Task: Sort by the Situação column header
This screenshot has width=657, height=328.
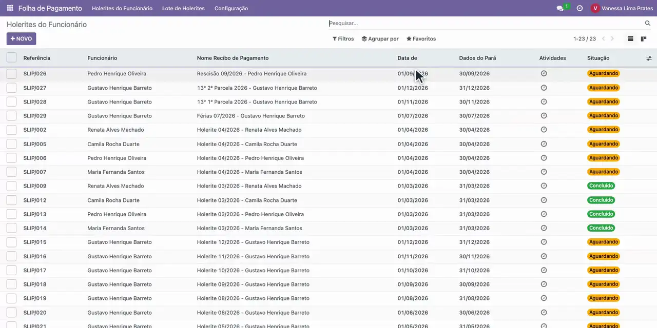Action: (598, 58)
